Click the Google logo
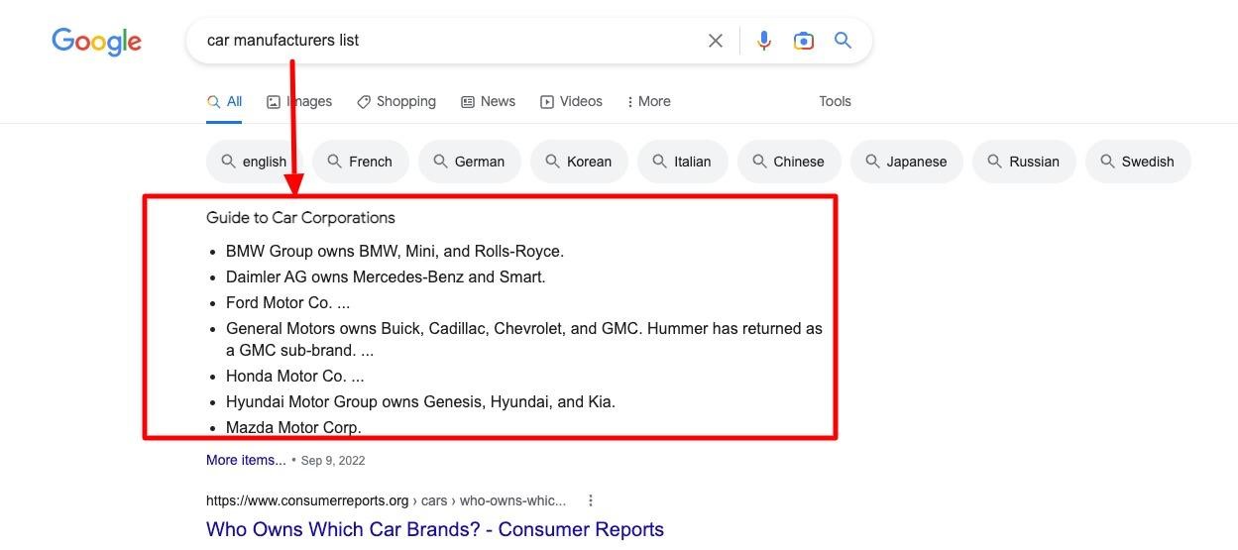The image size is (1238, 550). [x=96, y=42]
